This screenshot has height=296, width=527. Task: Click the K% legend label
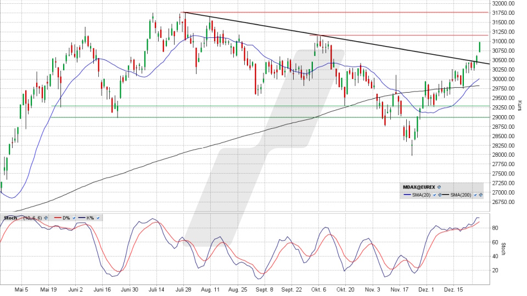point(90,218)
